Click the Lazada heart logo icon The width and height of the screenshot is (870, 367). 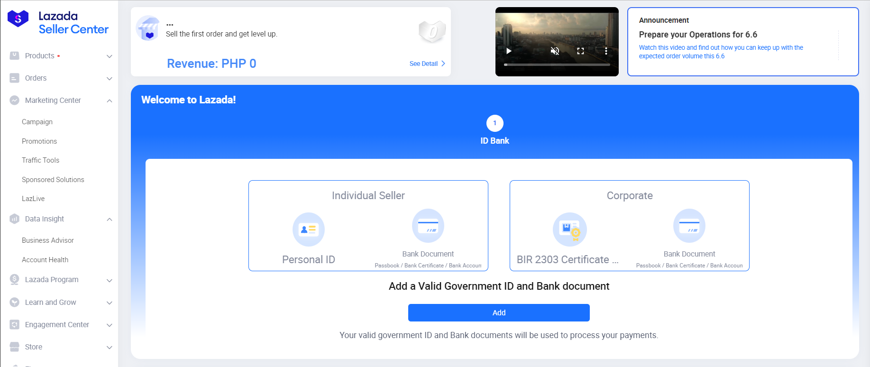click(x=18, y=18)
